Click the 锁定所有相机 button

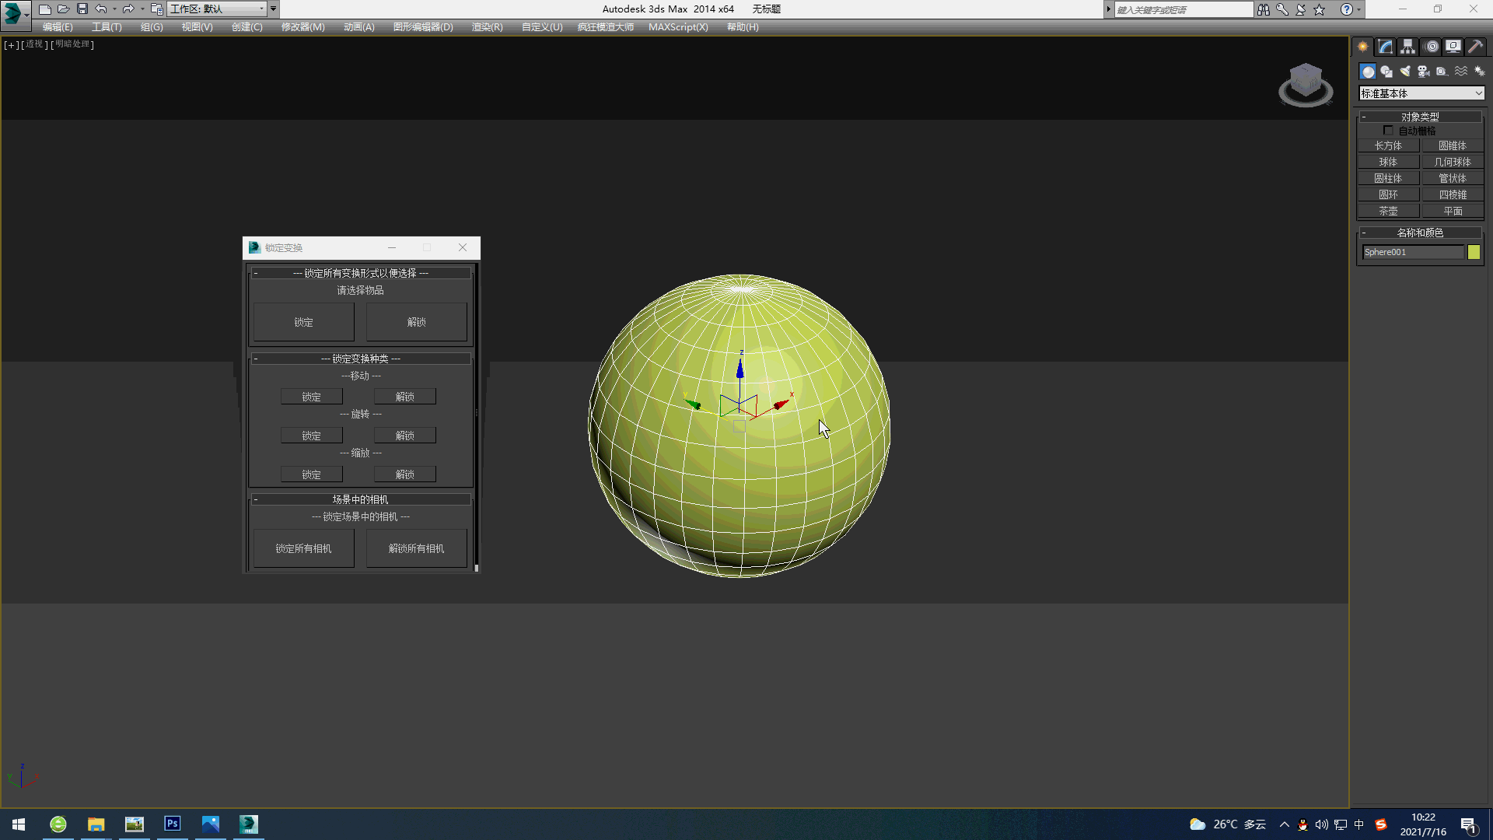(303, 548)
